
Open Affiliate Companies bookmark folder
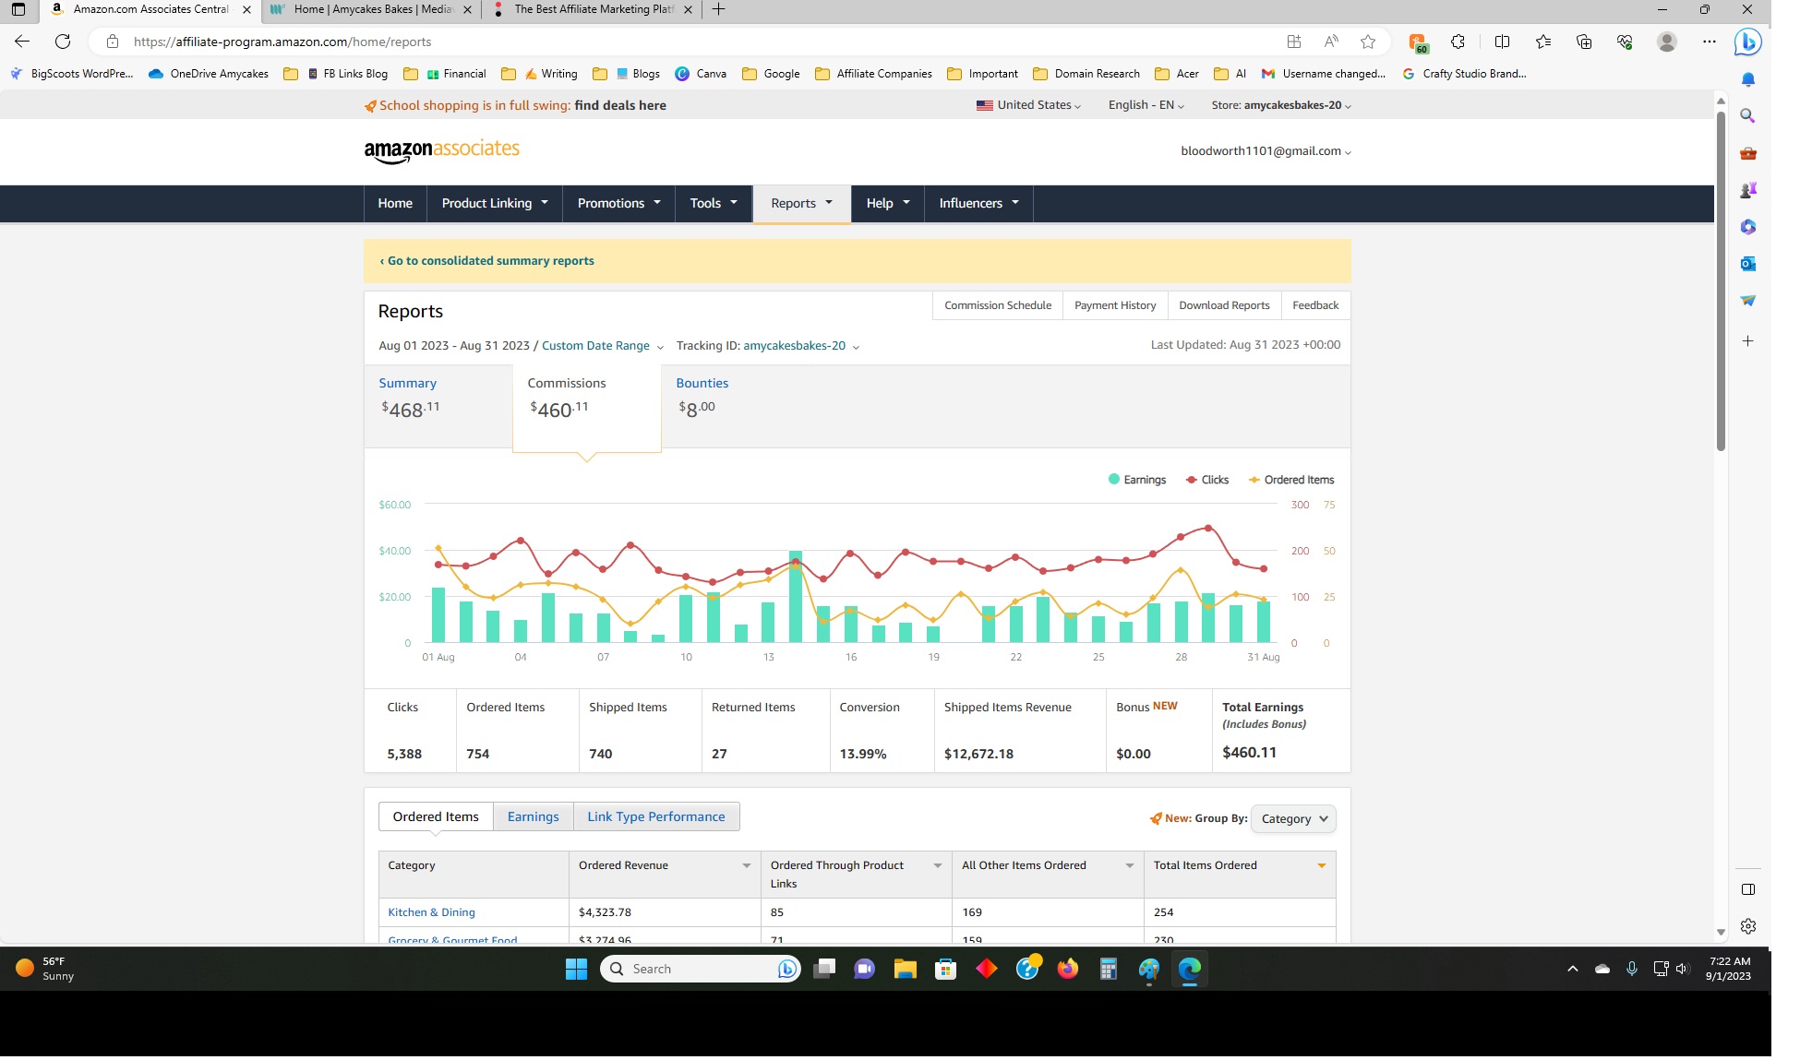(873, 74)
